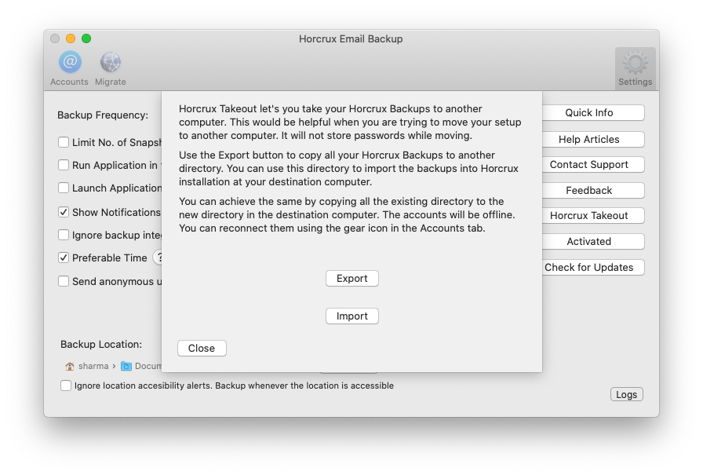Uncheck Show Notifications
This screenshot has width=703, height=475.
tap(64, 212)
